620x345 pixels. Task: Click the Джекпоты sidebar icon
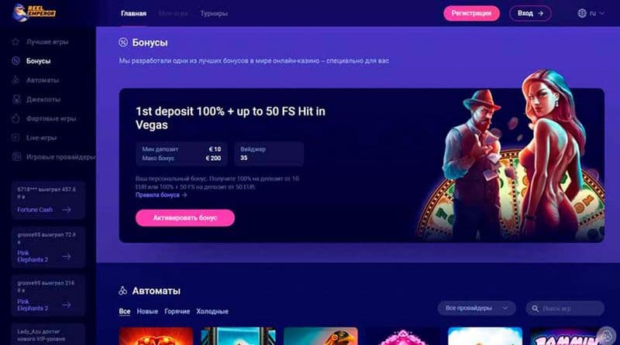point(16,99)
